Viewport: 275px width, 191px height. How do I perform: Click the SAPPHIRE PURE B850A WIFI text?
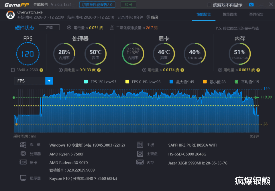click(x=192, y=145)
